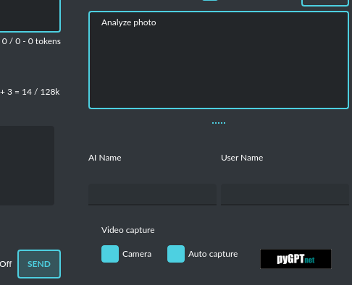Click inside the Analyze photo prompt box
Screen dimensions: 352x285
219,60
